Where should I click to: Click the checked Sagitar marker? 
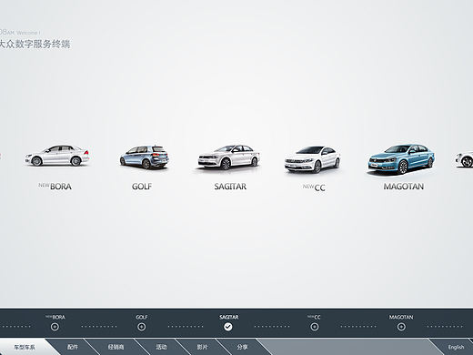(228, 327)
